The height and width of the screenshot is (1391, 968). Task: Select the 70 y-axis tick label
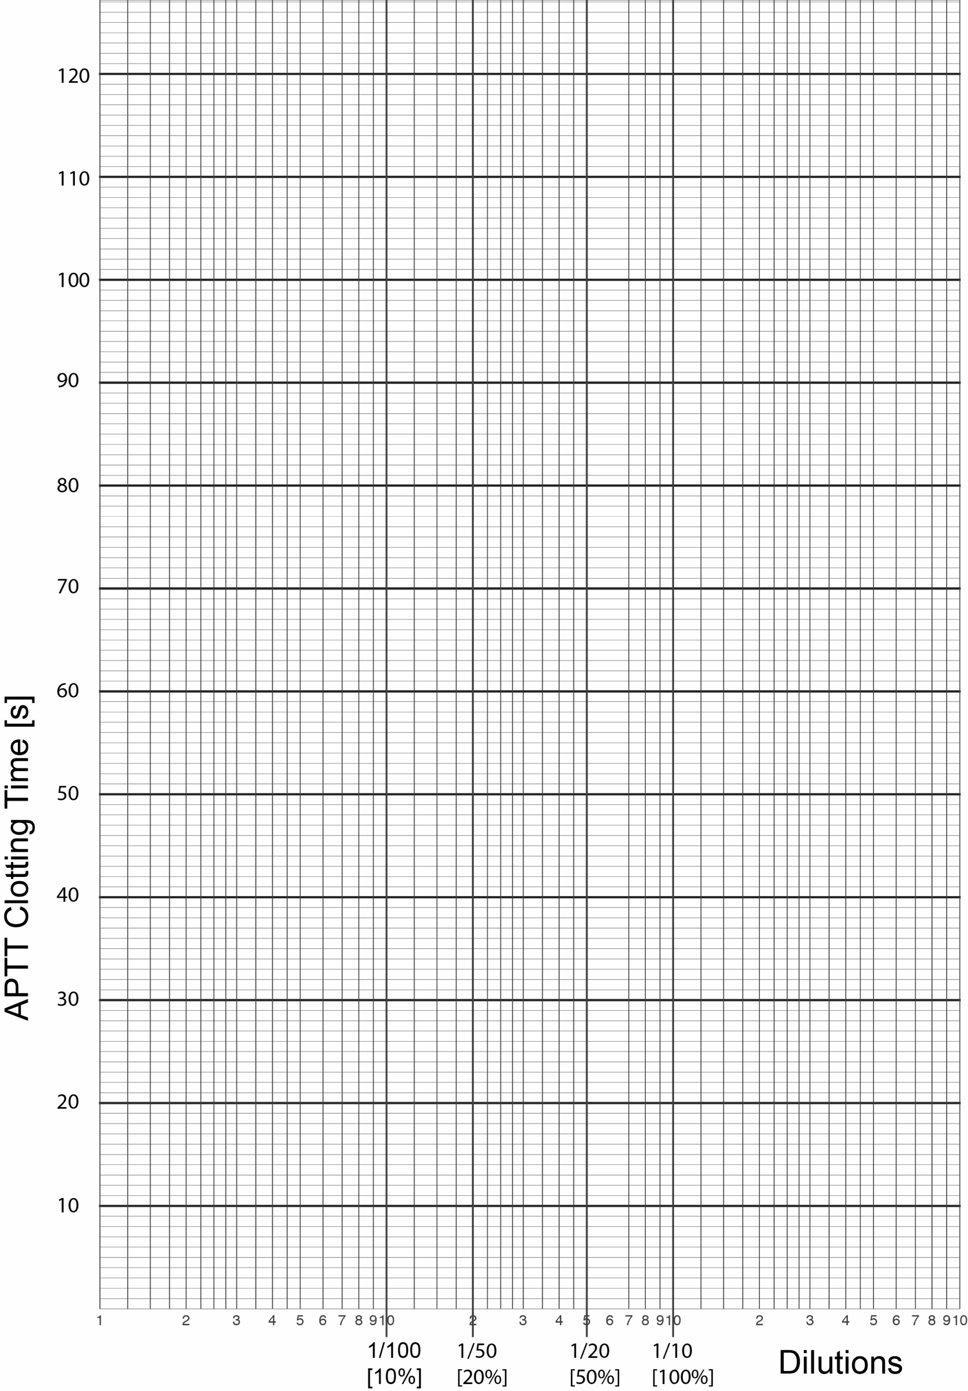(x=68, y=586)
